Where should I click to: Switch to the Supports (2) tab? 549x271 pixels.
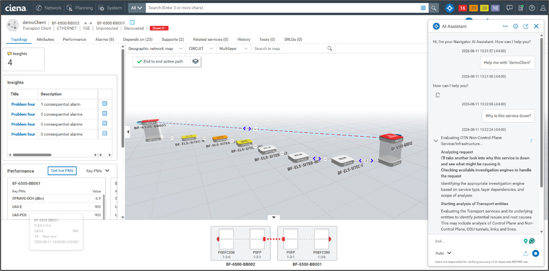[172, 40]
